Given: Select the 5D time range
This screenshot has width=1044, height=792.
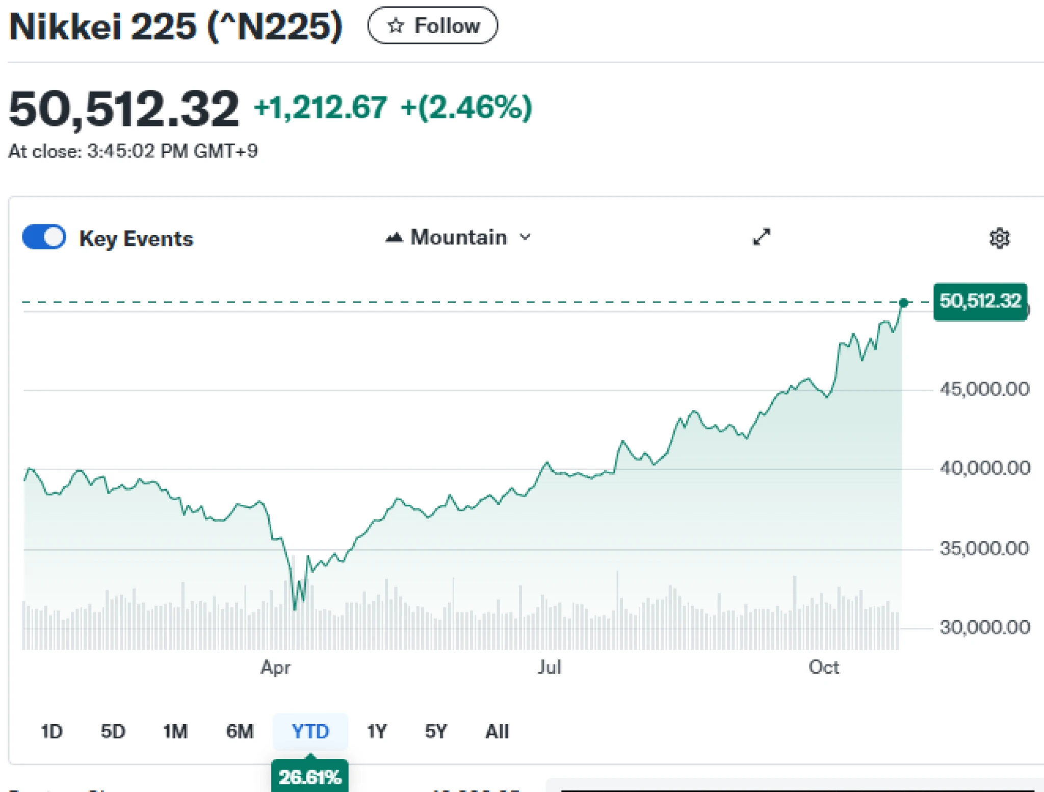Looking at the screenshot, I should tap(113, 732).
